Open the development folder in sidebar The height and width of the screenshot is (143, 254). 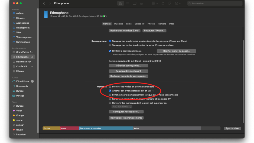pos(23,28)
